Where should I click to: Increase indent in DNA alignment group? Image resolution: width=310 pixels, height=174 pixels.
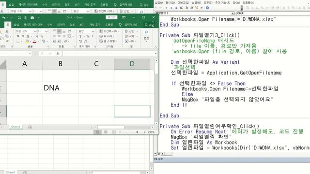coord(59,41)
